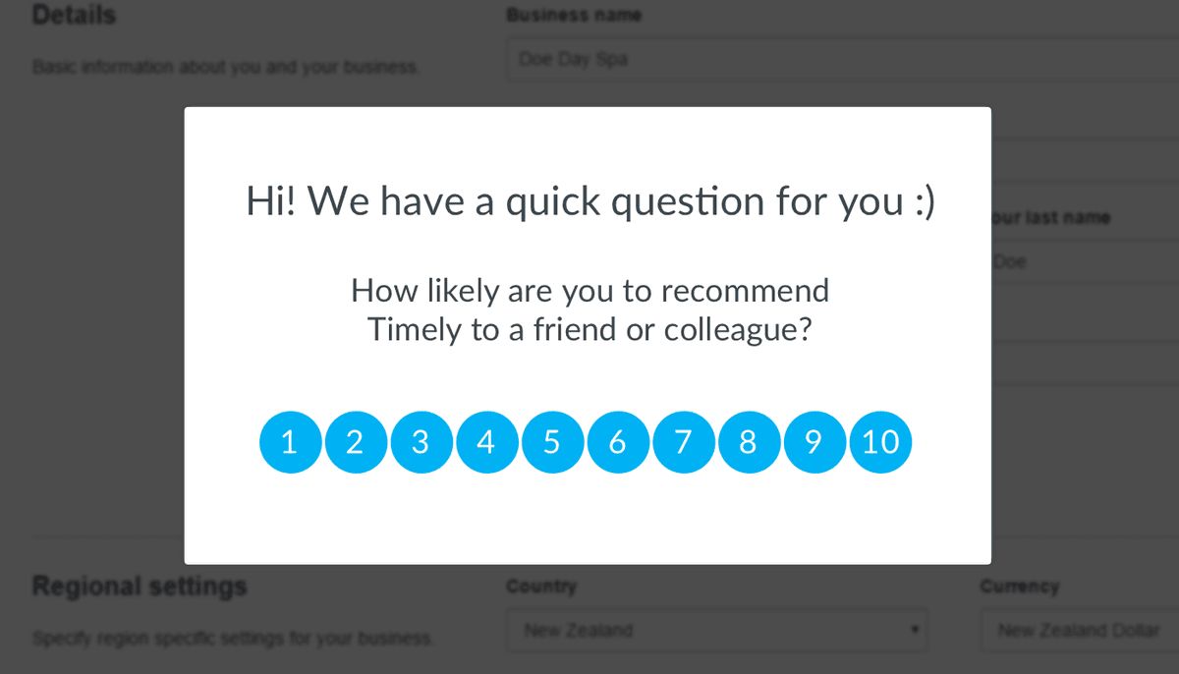This screenshot has height=674, width=1179.
Task: Click the survey question headline text
Action: (x=590, y=201)
